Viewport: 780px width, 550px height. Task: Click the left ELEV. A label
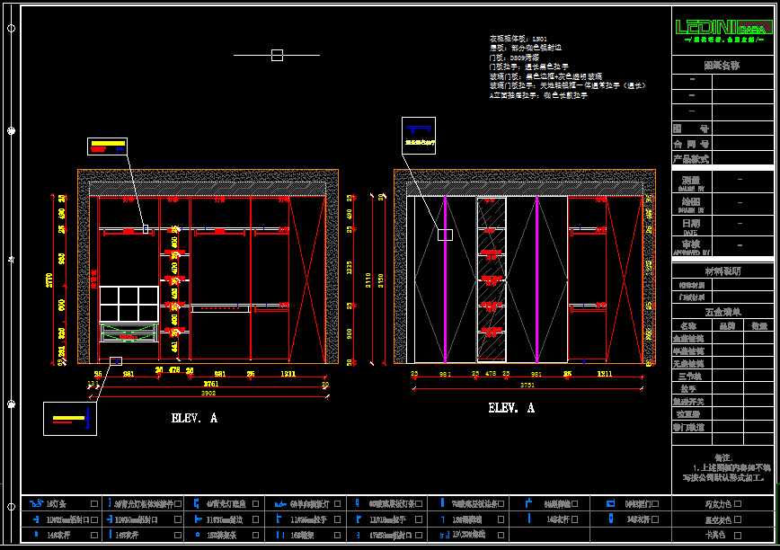point(194,418)
